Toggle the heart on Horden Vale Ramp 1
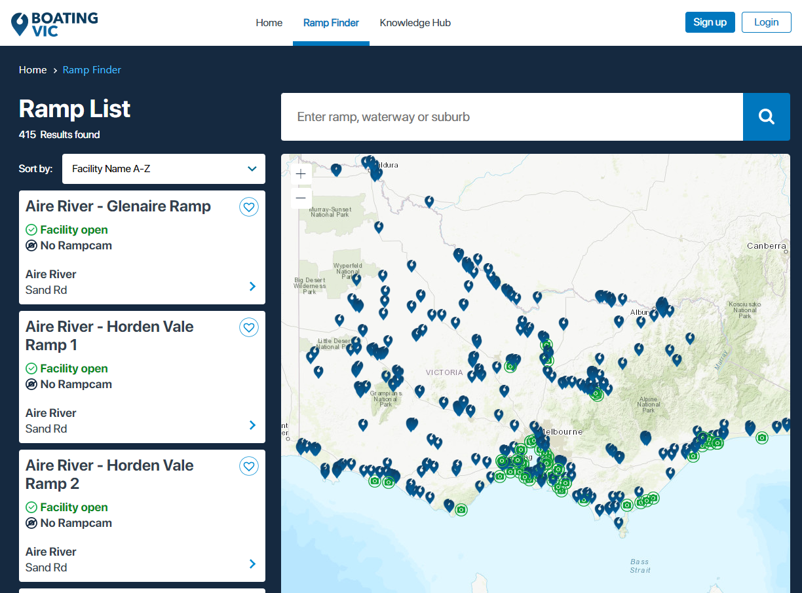 click(249, 327)
